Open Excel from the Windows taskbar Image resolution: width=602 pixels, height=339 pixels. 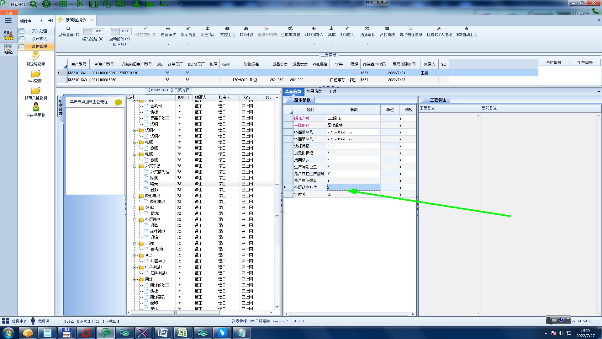click(x=182, y=332)
